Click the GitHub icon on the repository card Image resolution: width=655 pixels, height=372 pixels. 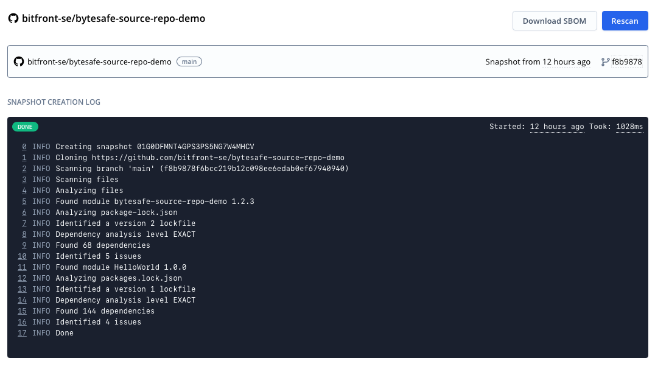click(18, 61)
